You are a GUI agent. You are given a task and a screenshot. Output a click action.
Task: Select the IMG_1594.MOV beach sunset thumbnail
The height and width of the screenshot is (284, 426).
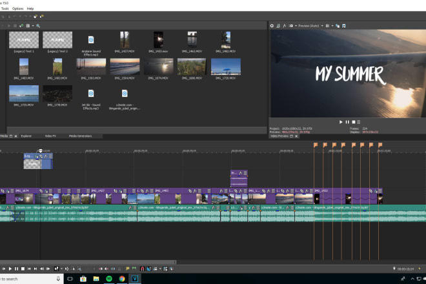pyautogui.click(x=125, y=66)
